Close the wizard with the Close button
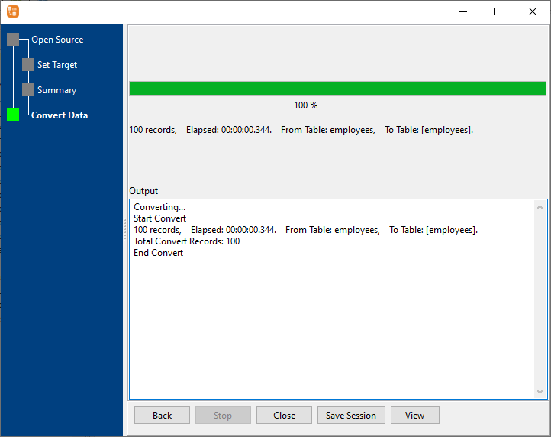The image size is (551, 437). click(x=284, y=416)
